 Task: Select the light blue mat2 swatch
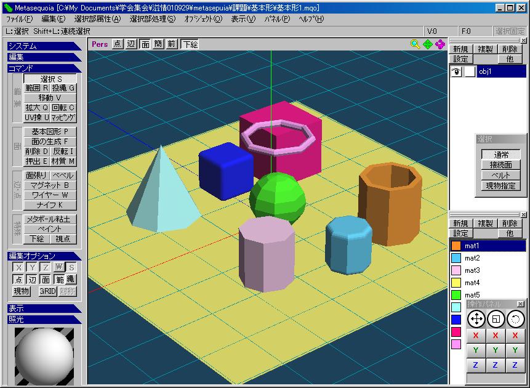[456, 258]
